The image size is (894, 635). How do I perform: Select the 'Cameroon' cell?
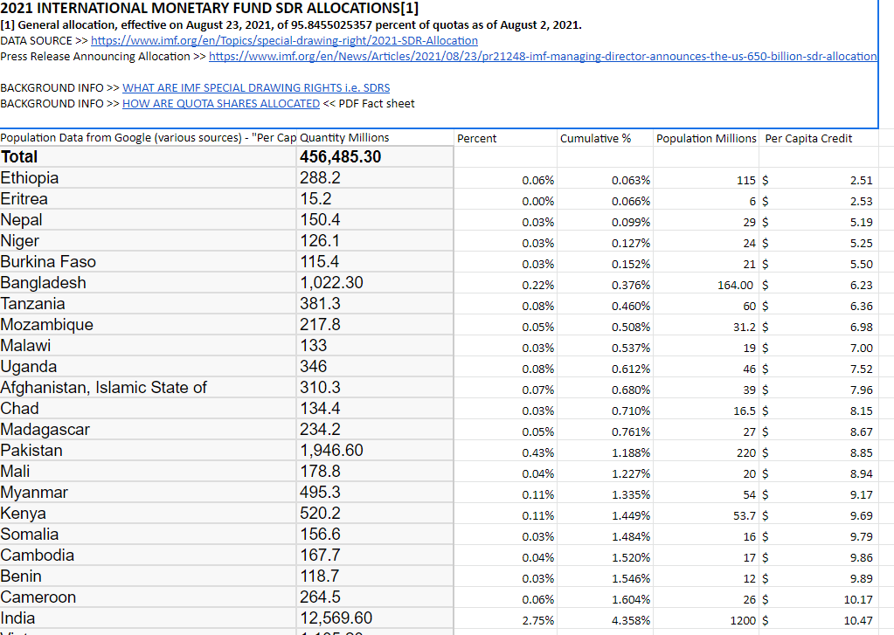[x=149, y=597]
